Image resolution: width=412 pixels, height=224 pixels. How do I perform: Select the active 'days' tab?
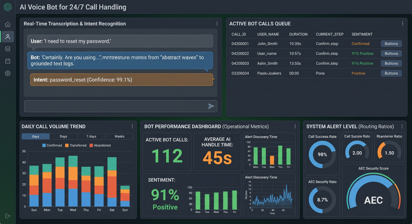(36, 136)
